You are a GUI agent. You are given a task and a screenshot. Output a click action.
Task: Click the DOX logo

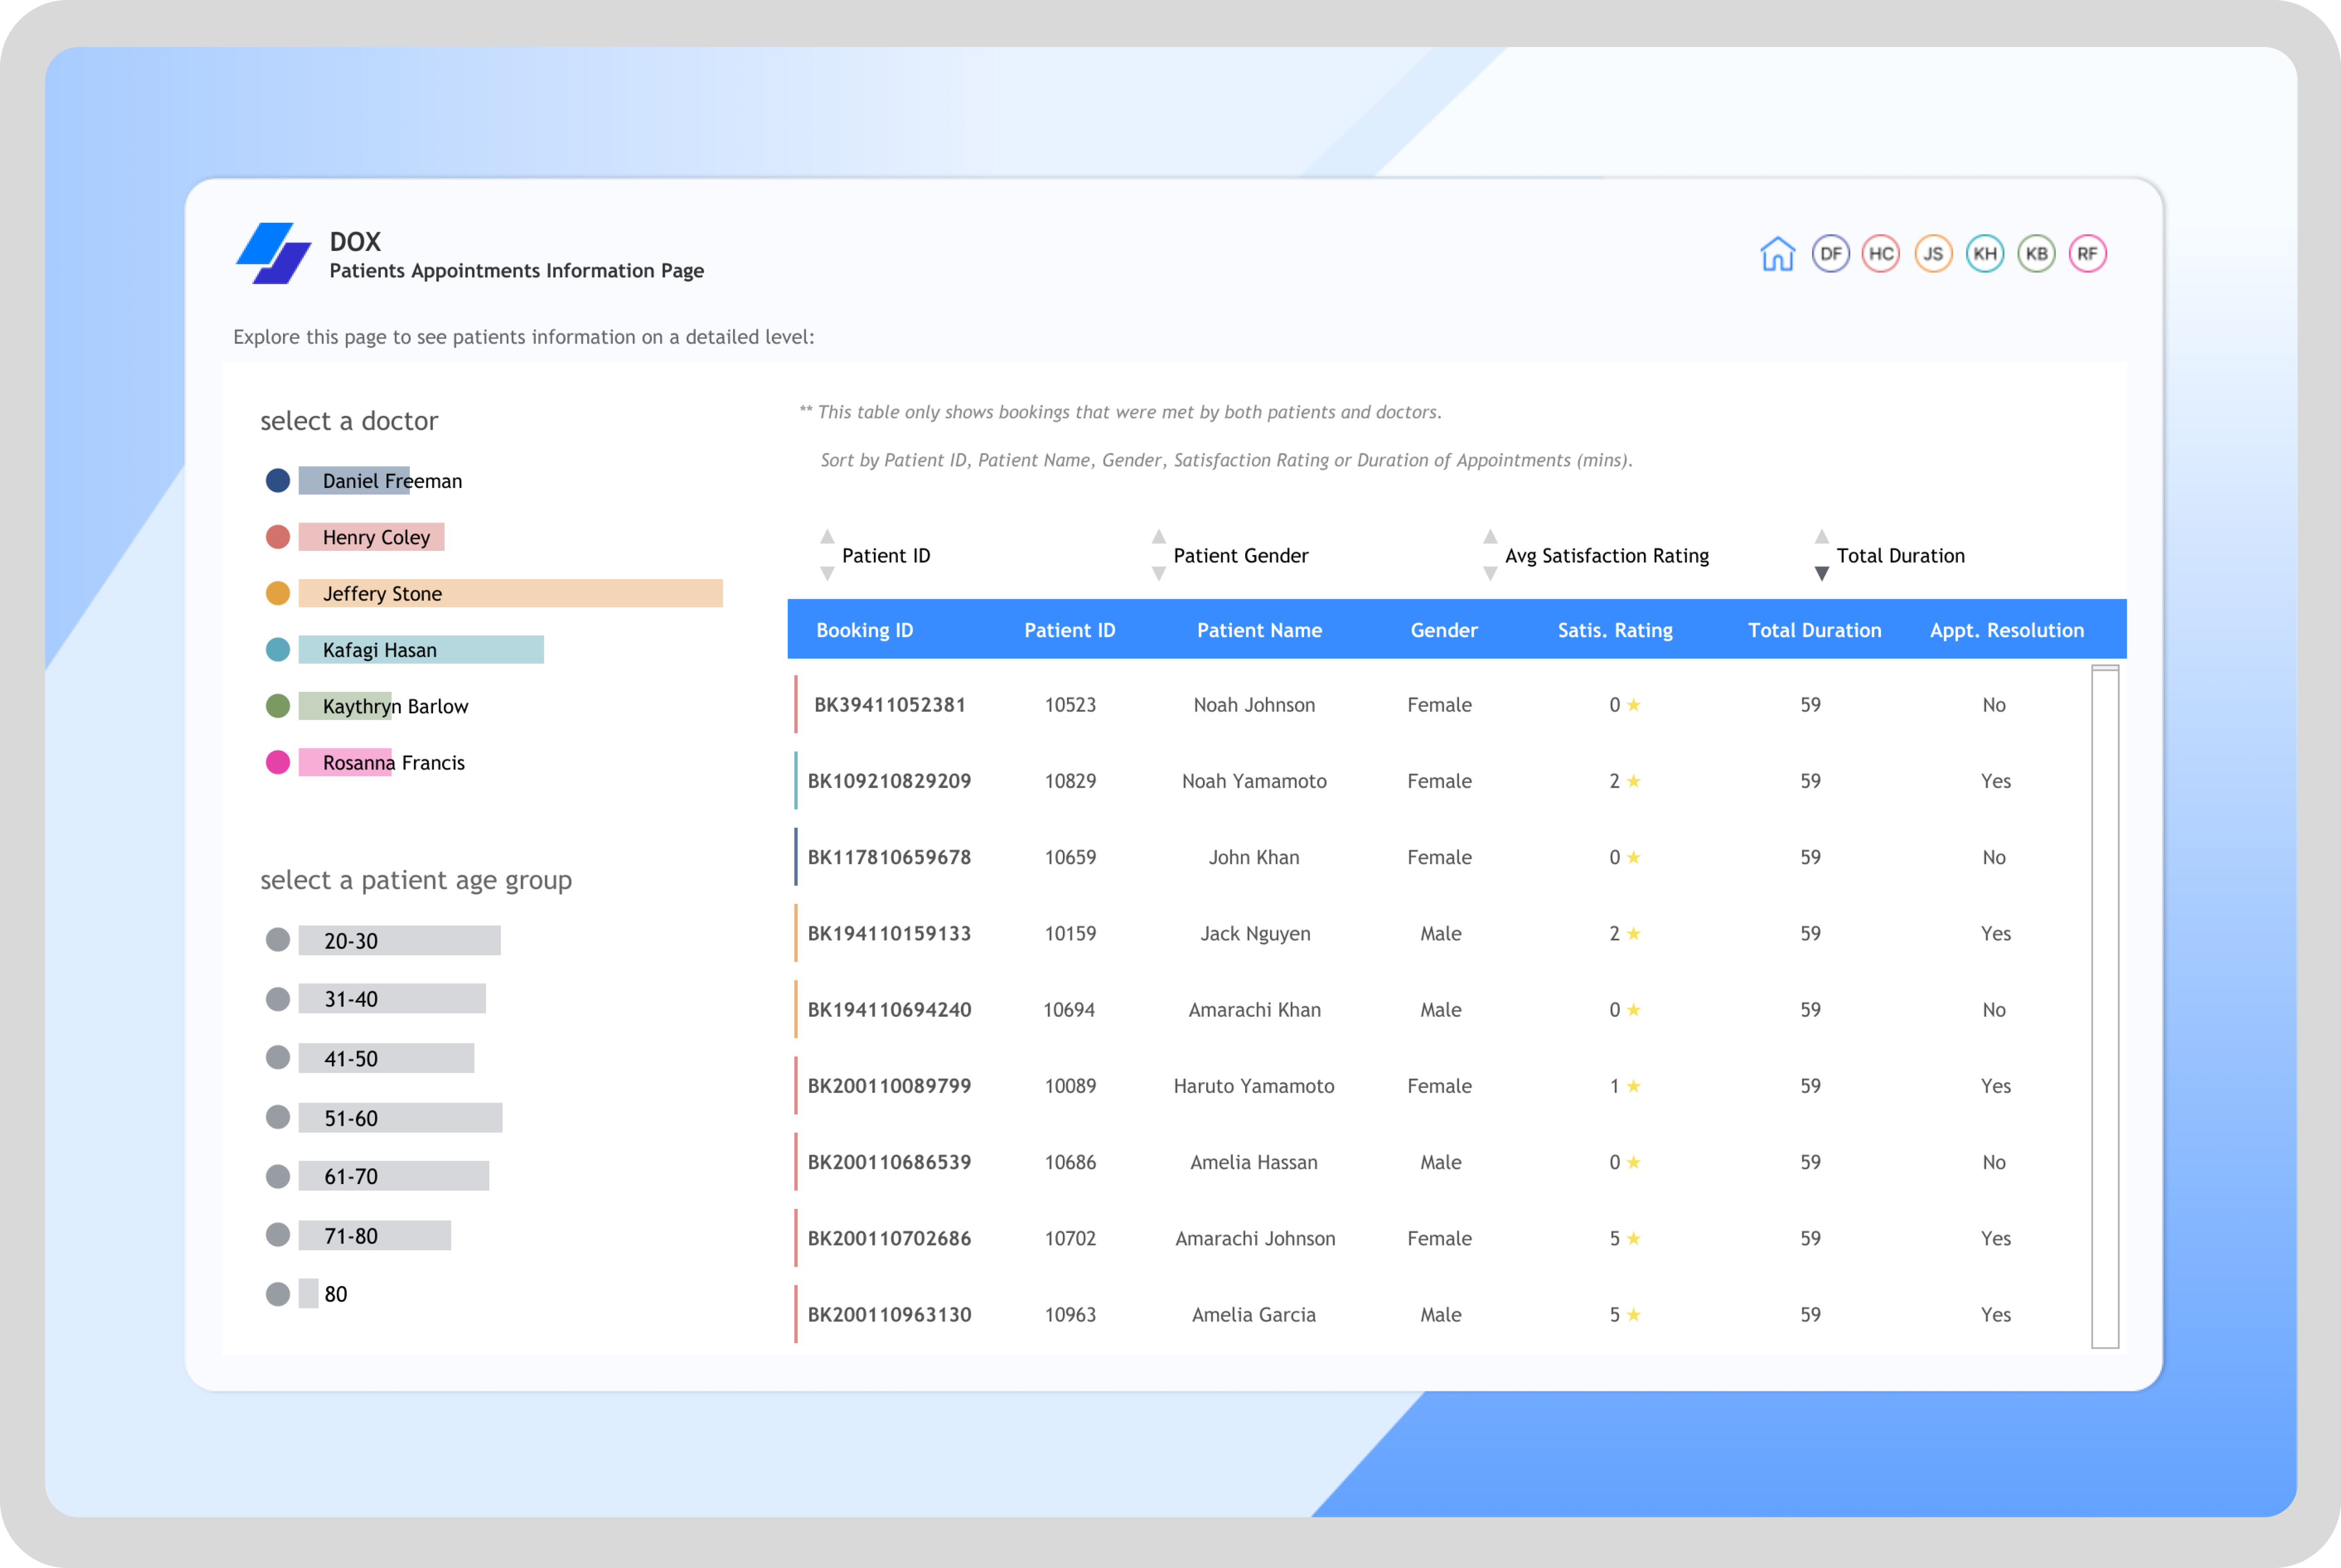(273, 253)
